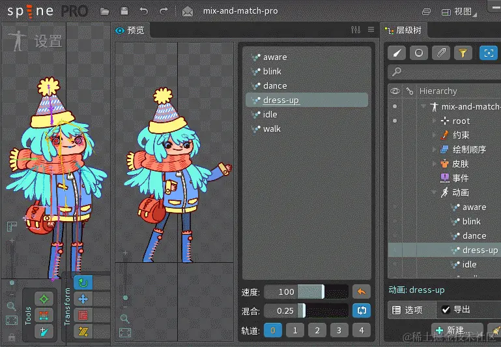Select the Weights tool under Tools
The image size is (501, 347).
pos(44,315)
